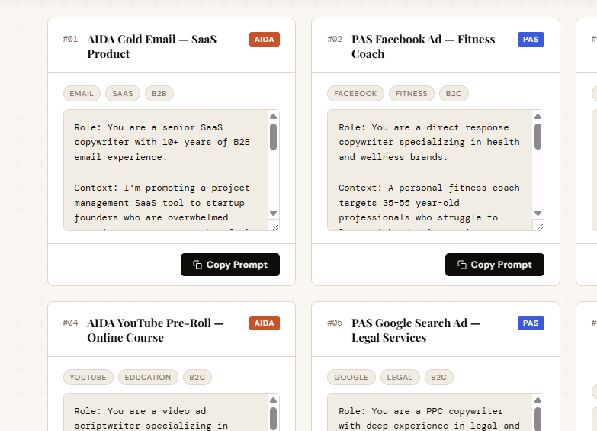Image resolution: width=597 pixels, height=431 pixels.
Task: Click the scroll-up arrow in YouTube Pre-Roll prompt box
Action: click(274, 400)
